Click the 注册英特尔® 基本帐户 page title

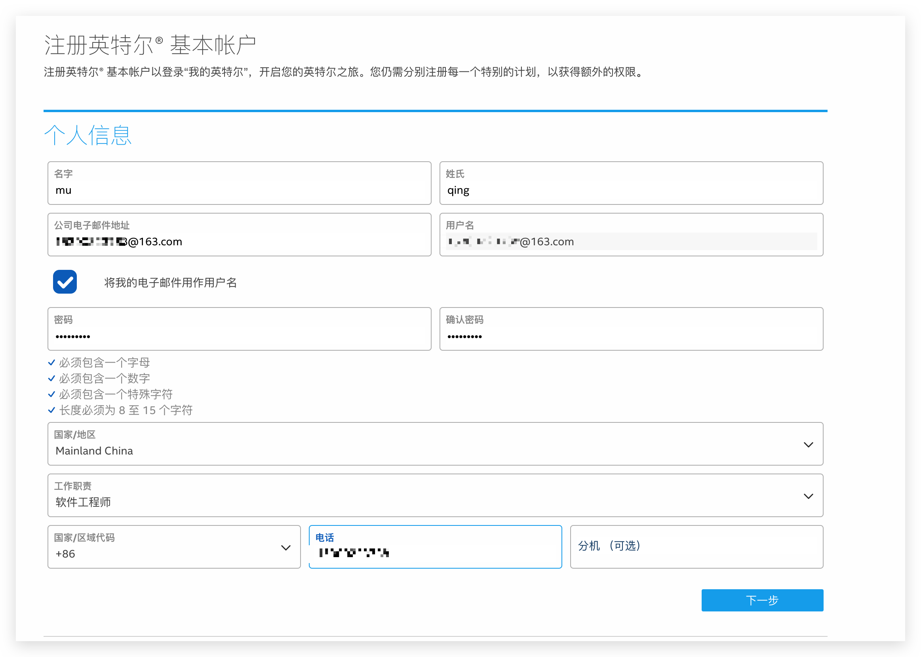click(x=150, y=44)
